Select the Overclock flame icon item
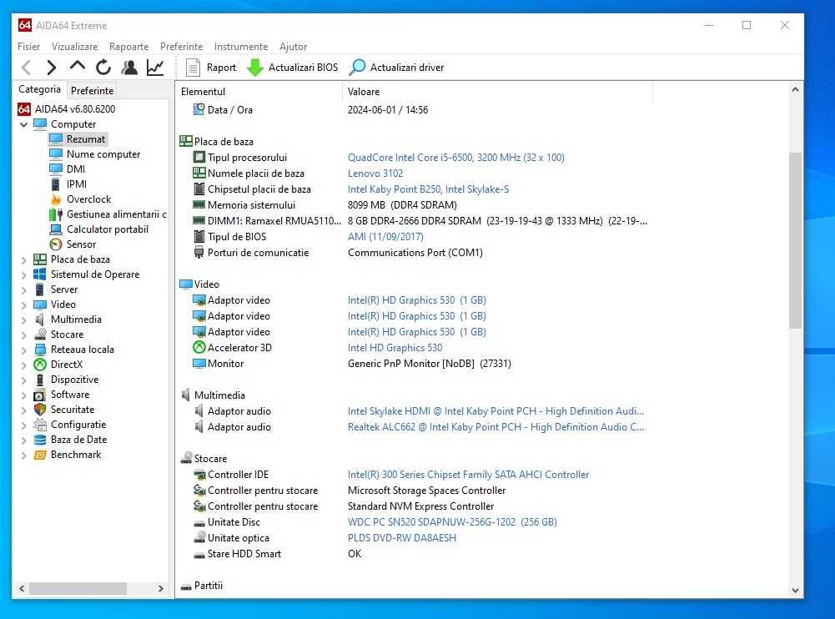This screenshot has height=619, width=835. pyautogui.click(x=56, y=199)
